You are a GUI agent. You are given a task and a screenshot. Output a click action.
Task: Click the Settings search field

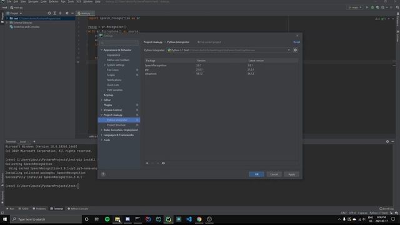click(x=119, y=42)
